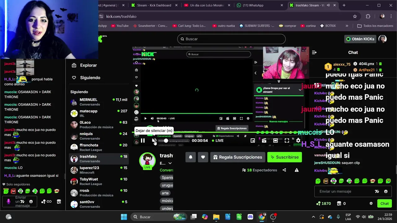Viewport: 397px width, 223px height.
Task: Switch to Stream - Kick Dashboard tab
Action: tap(154, 5)
